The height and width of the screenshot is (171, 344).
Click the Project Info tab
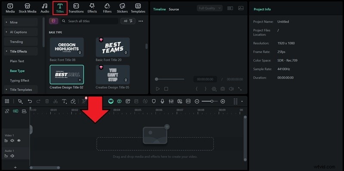click(262, 9)
